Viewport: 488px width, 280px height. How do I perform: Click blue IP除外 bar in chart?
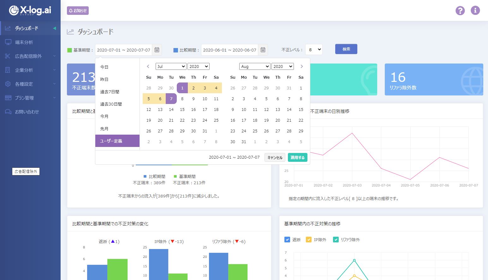158,265
